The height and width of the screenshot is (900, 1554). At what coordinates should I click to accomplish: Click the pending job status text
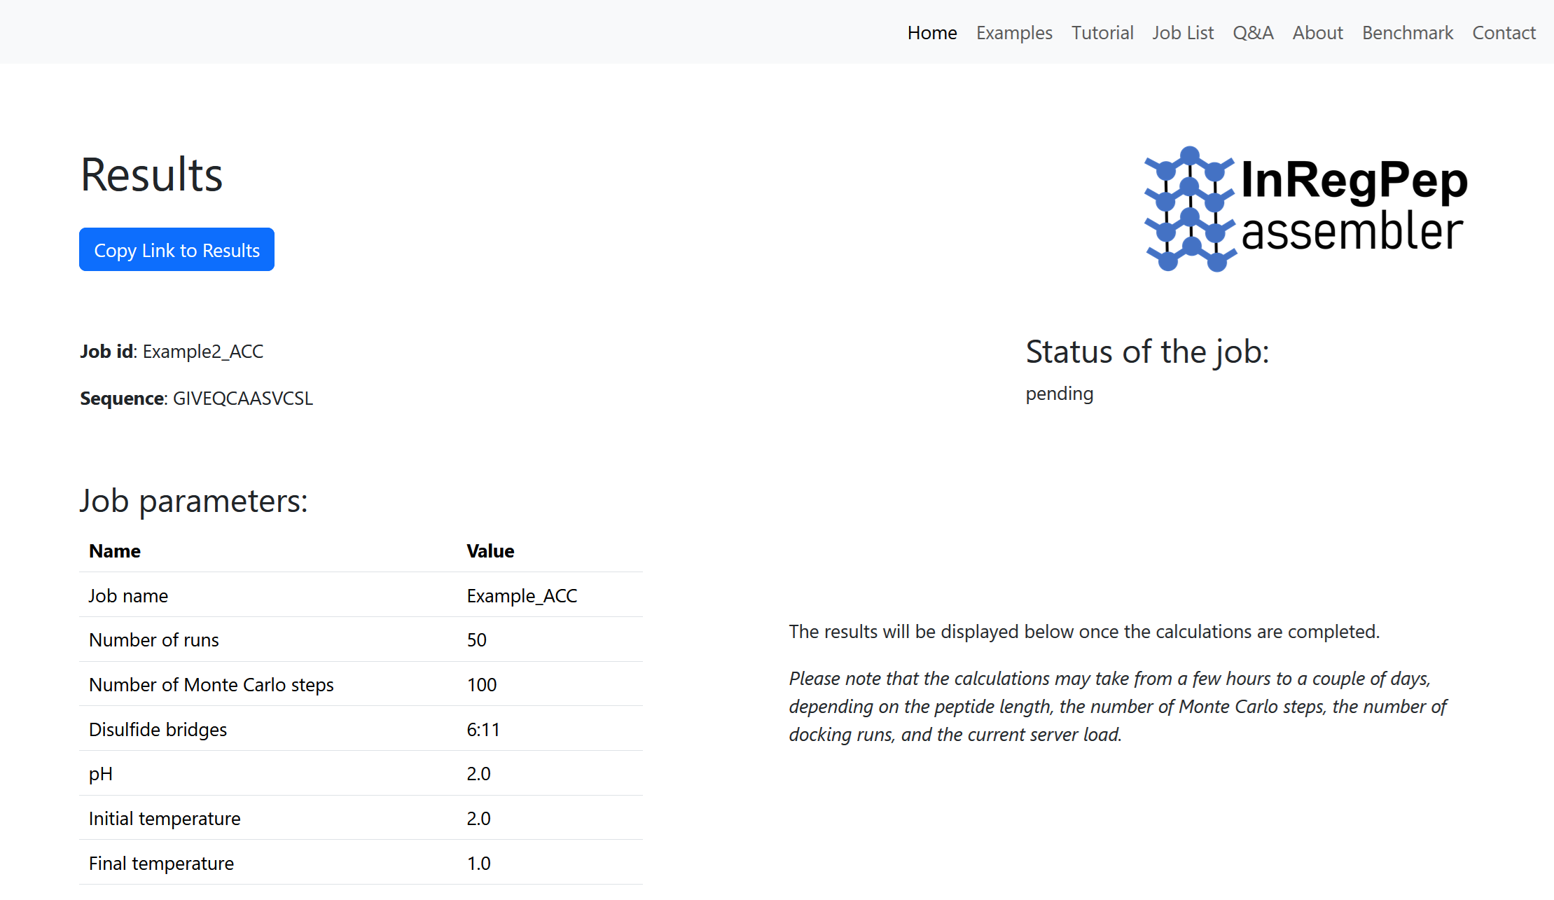click(x=1060, y=394)
